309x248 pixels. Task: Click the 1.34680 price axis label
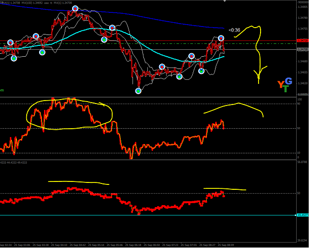[x=303, y=61]
